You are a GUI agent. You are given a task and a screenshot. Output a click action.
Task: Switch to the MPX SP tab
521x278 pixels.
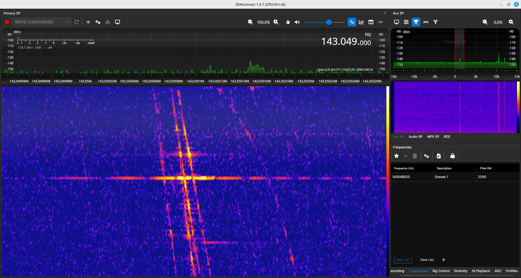coord(433,137)
